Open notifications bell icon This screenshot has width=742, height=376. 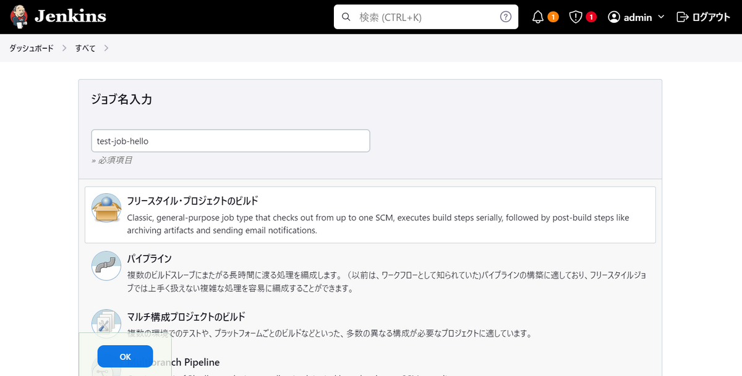(x=538, y=17)
